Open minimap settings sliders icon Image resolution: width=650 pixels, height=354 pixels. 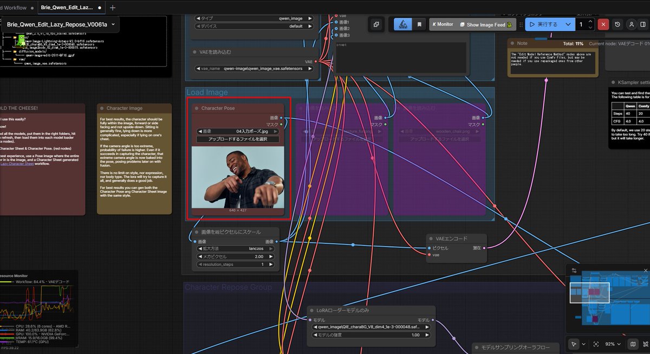coord(574,270)
